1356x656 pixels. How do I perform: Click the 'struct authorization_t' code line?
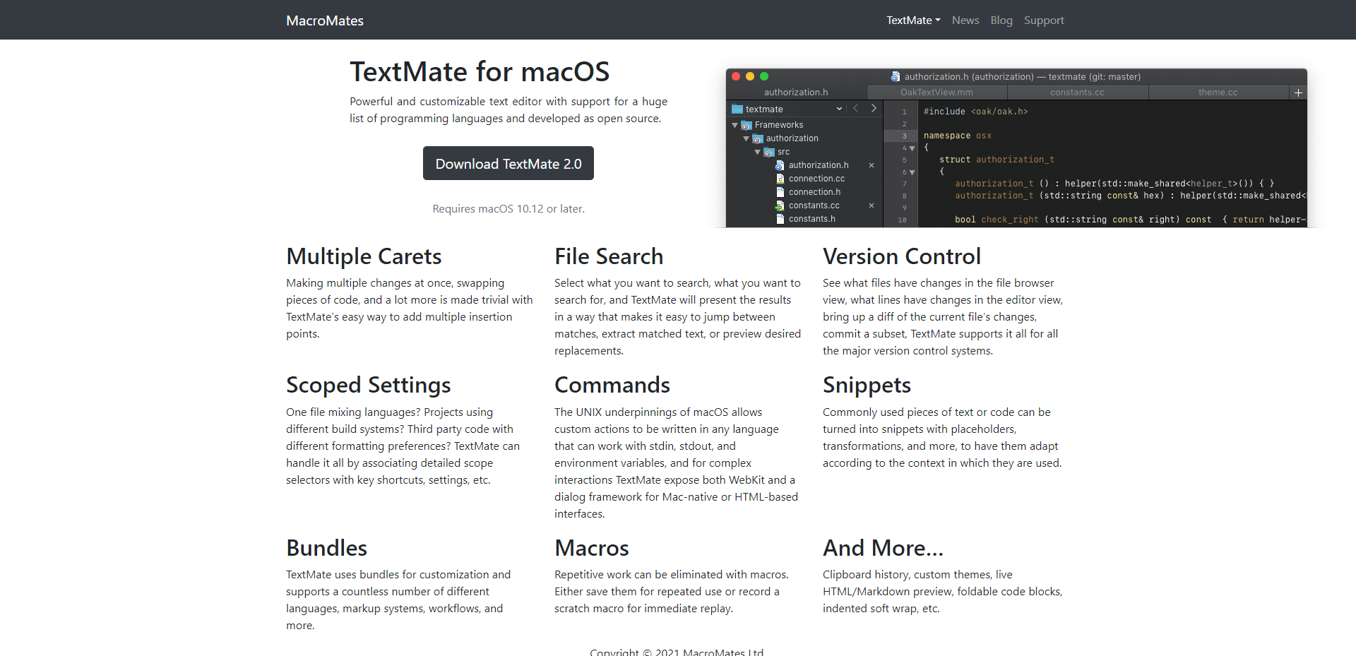tap(997, 160)
